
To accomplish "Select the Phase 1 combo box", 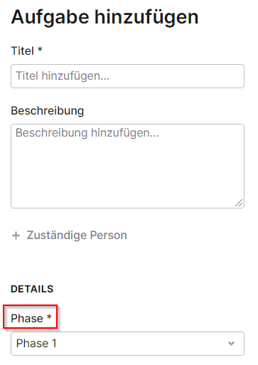I will (x=127, y=344).
